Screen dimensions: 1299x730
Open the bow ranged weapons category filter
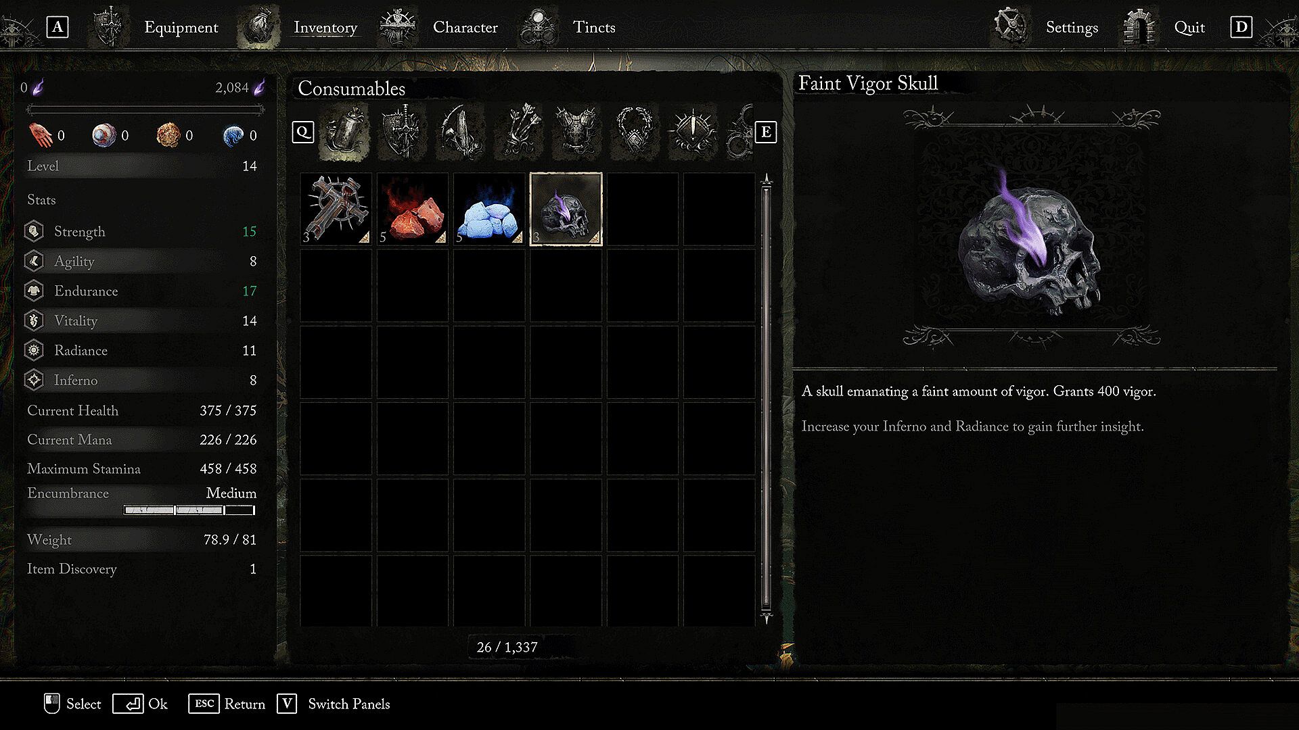click(x=461, y=132)
